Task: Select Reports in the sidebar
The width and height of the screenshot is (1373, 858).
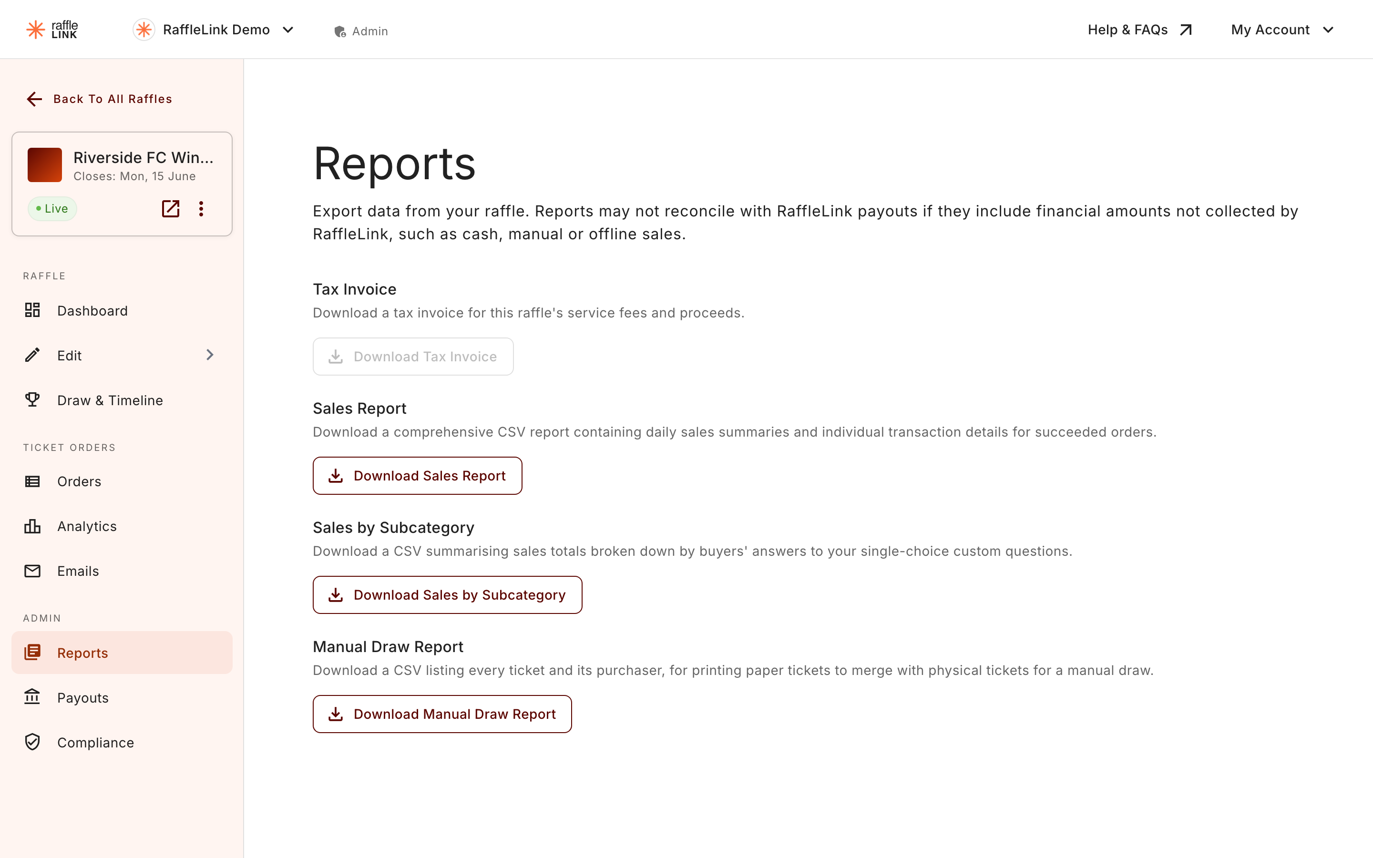Action: click(122, 653)
